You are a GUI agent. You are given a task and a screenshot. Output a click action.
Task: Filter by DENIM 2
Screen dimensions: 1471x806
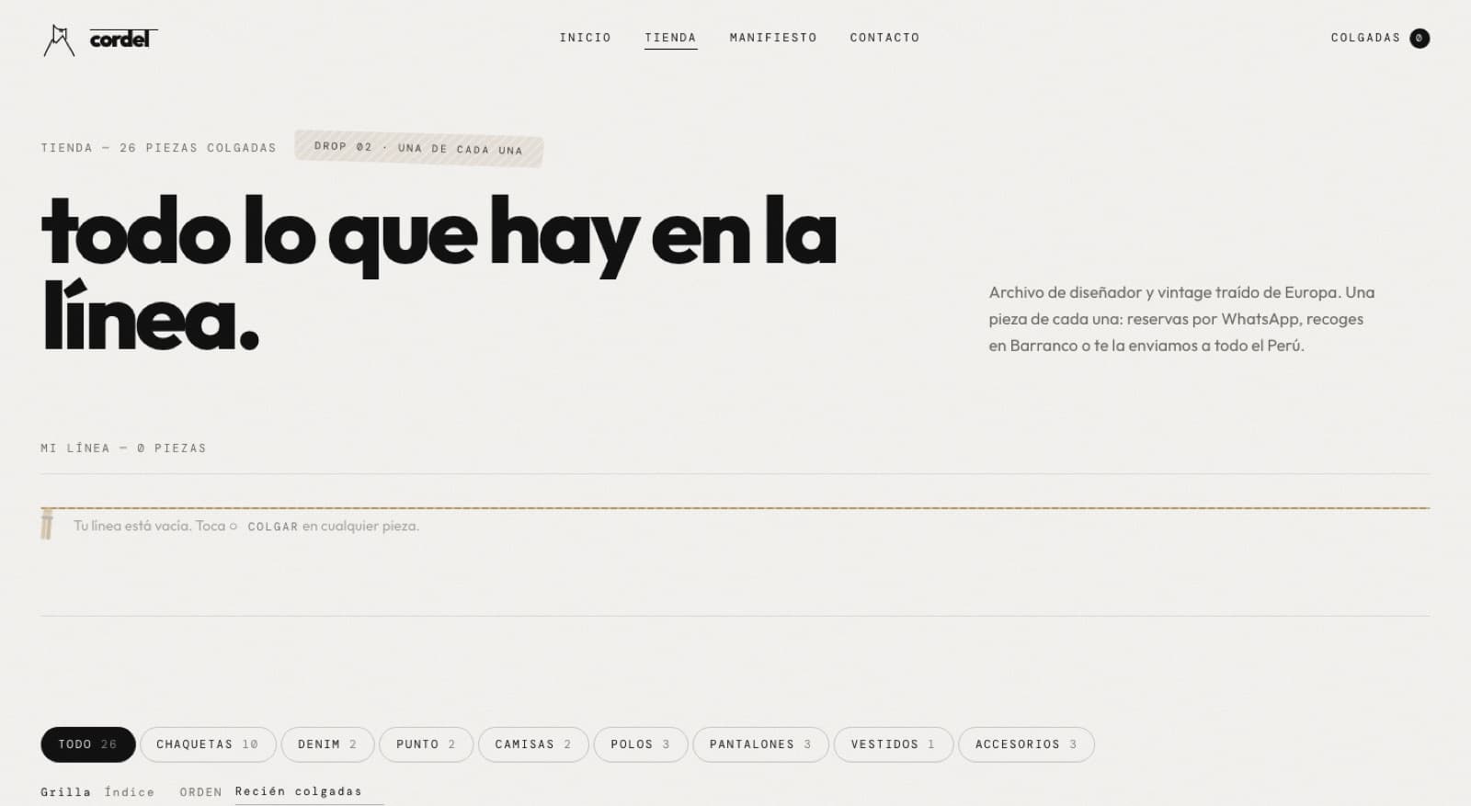[x=327, y=744]
